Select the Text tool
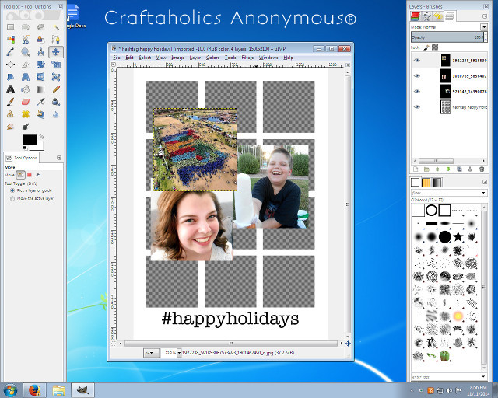The image size is (498, 398). (x=10, y=89)
